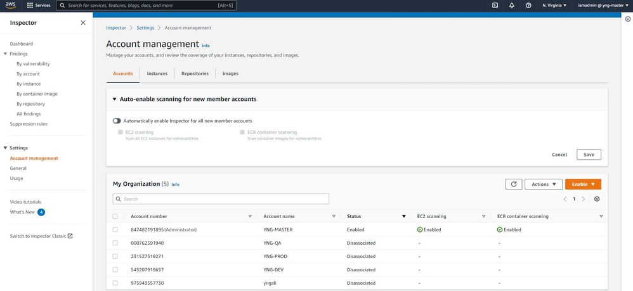Select the YNG-PROD account checkbox
Viewport: 633px width, 291px height.
(115, 256)
